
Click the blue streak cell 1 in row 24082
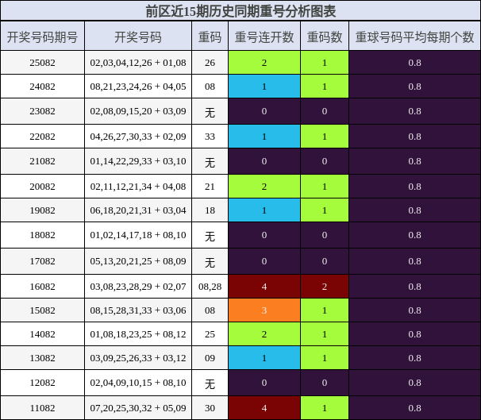[264, 87]
